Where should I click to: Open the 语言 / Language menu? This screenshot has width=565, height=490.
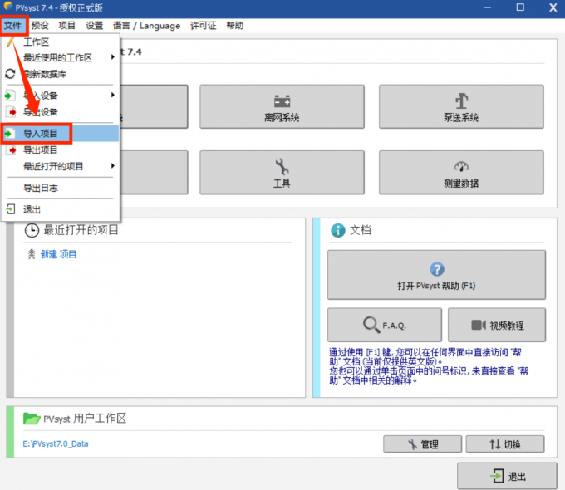coord(146,26)
